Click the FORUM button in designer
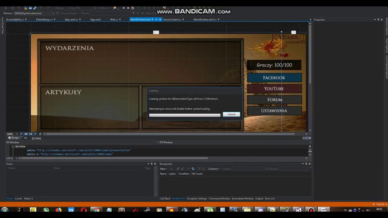The height and width of the screenshot is (218, 388). (x=274, y=100)
